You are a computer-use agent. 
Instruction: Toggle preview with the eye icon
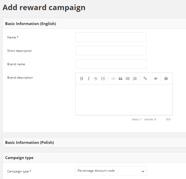(x=156, y=79)
